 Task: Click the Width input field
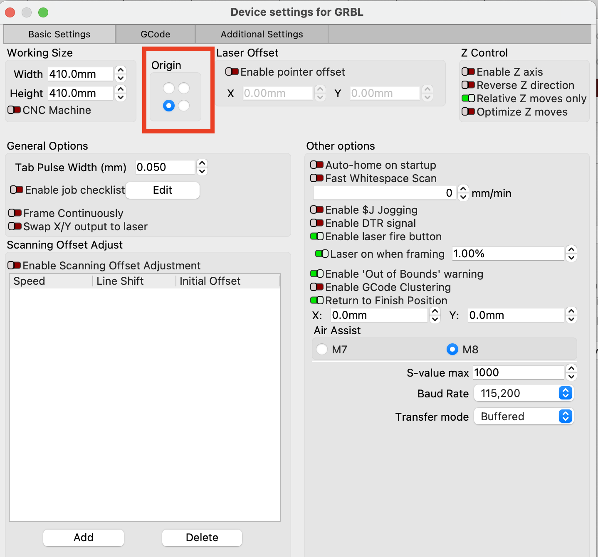[81, 74]
